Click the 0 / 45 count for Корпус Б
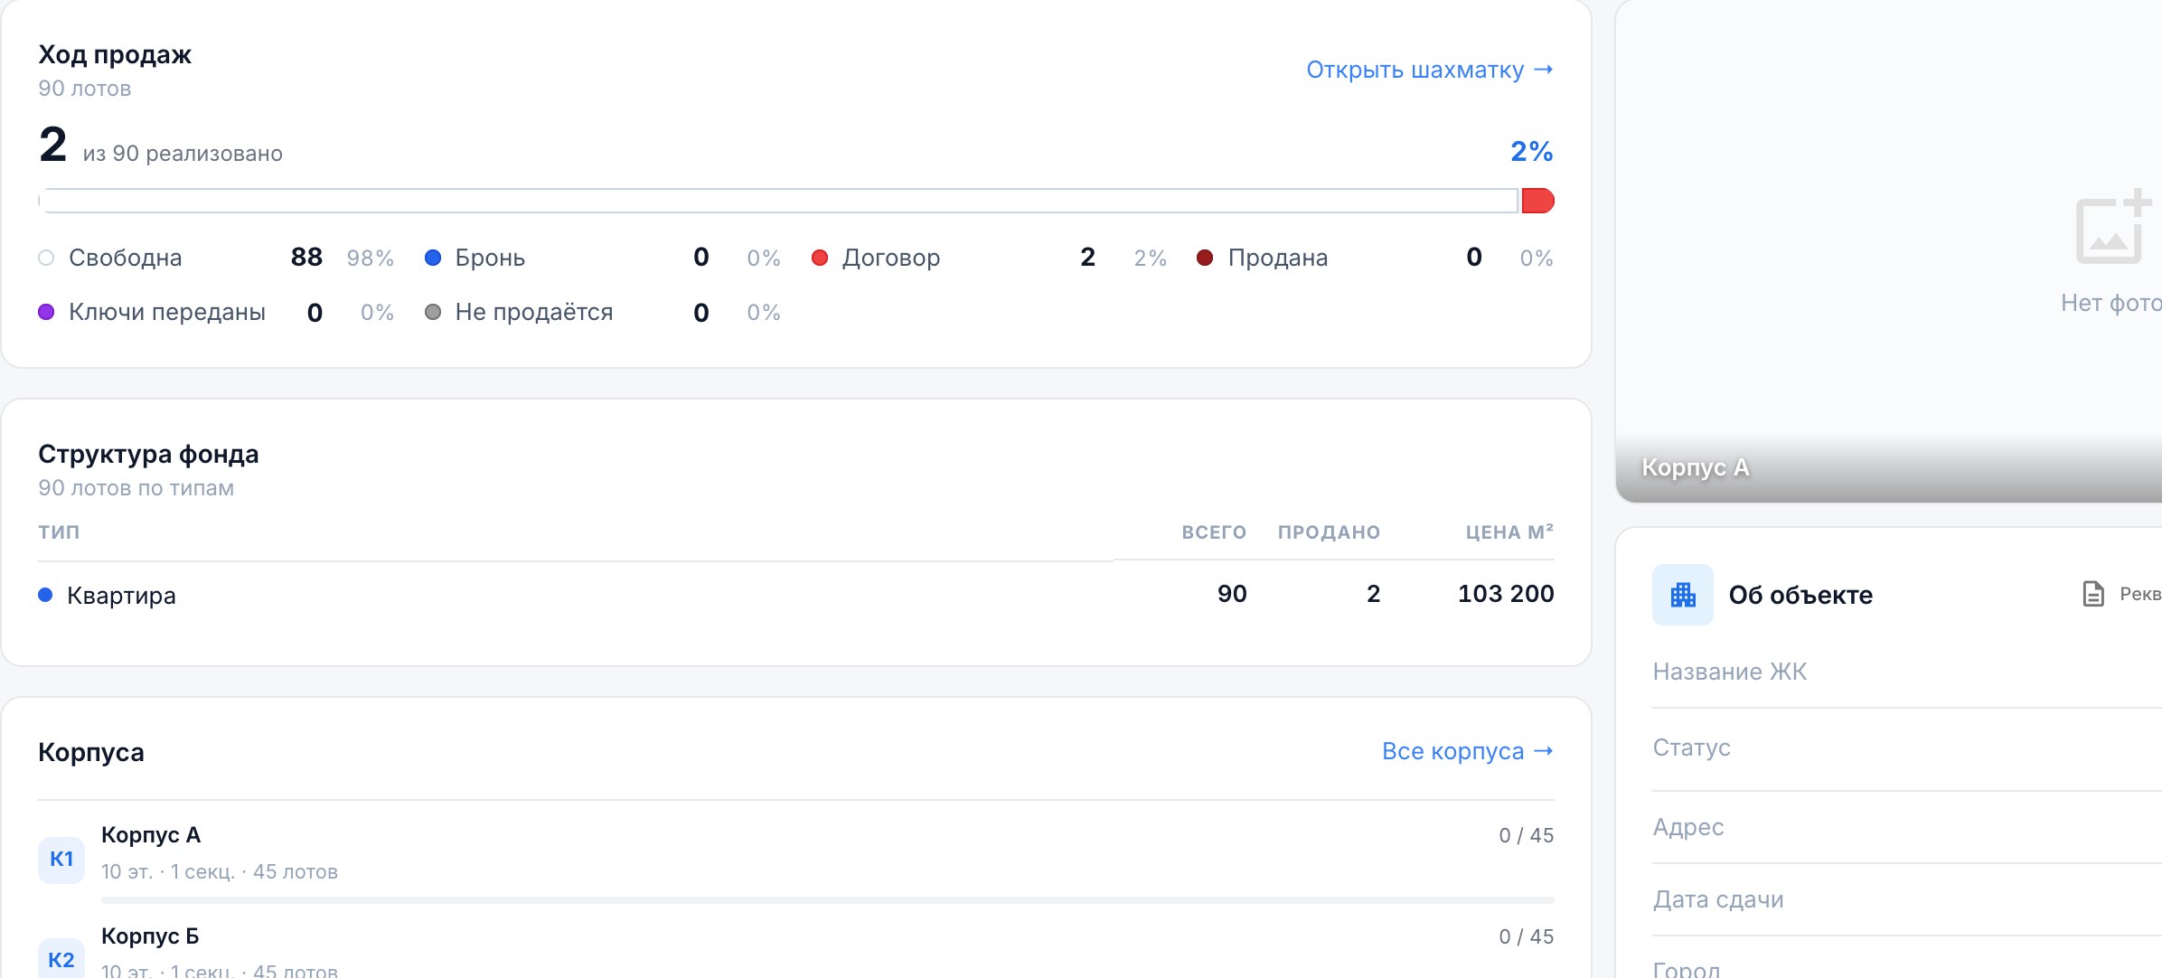Screen dimensions: 2162x978 [1526, 936]
